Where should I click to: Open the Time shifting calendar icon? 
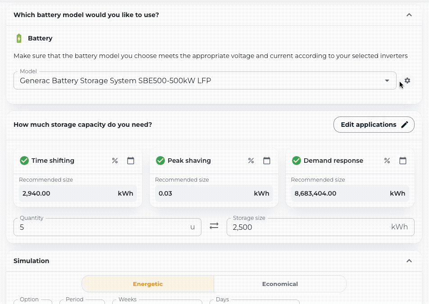point(131,161)
